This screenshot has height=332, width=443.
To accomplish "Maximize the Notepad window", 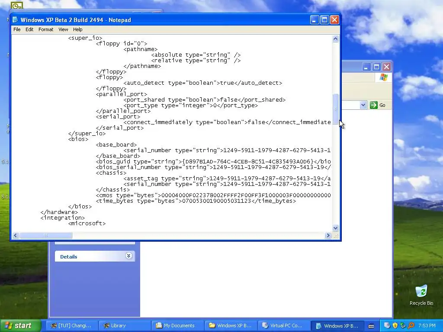I will tap(324, 20).
